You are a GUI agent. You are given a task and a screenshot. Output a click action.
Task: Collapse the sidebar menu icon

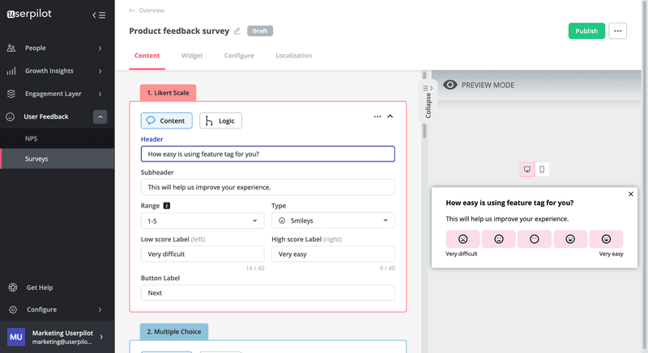[x=99, y=15]
